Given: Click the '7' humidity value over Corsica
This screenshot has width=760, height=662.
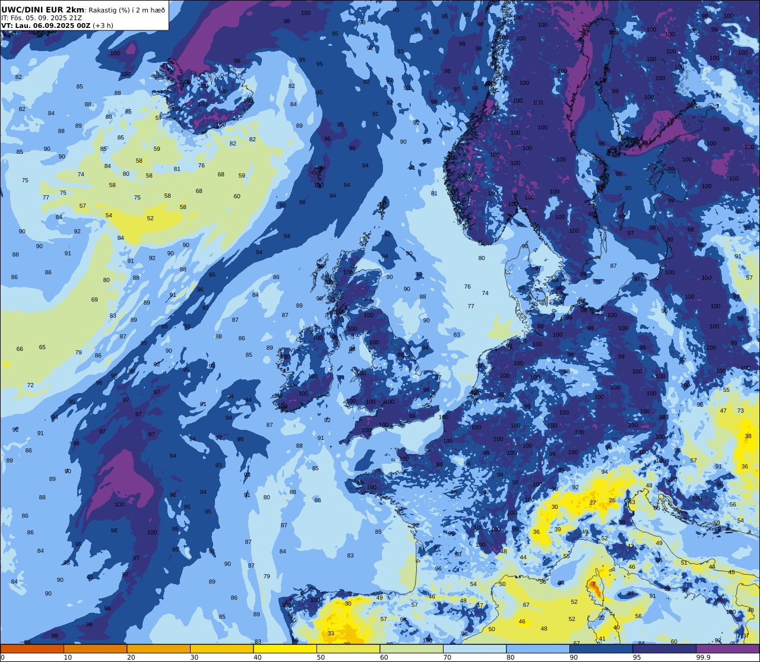Looking at the screenshot, I should (x=593, y=585).
